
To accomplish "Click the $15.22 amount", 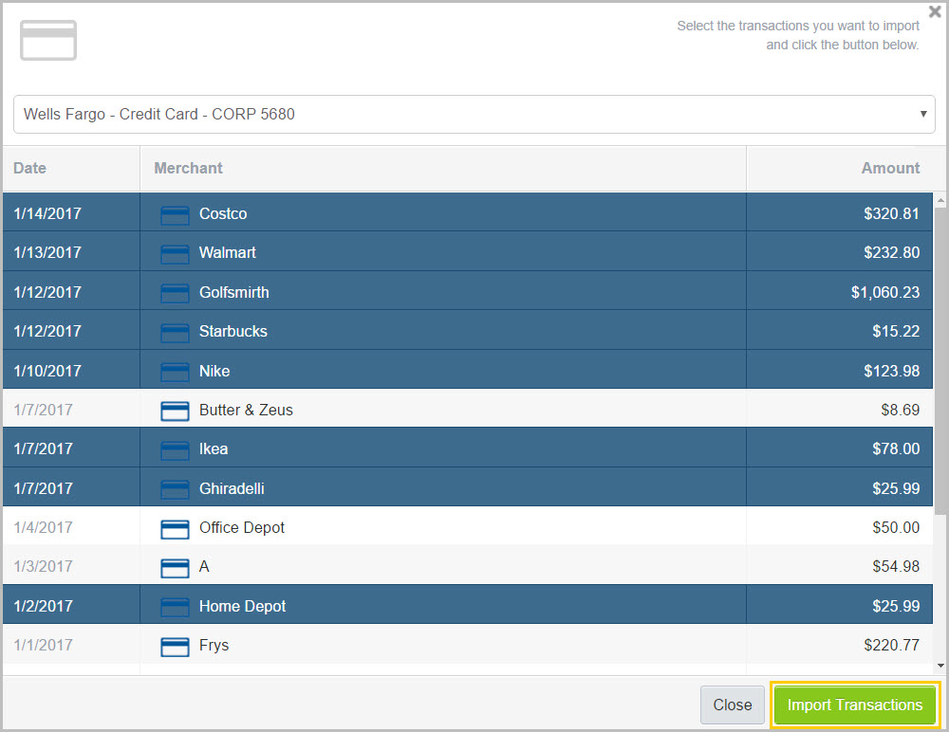I will coord(896,331).
